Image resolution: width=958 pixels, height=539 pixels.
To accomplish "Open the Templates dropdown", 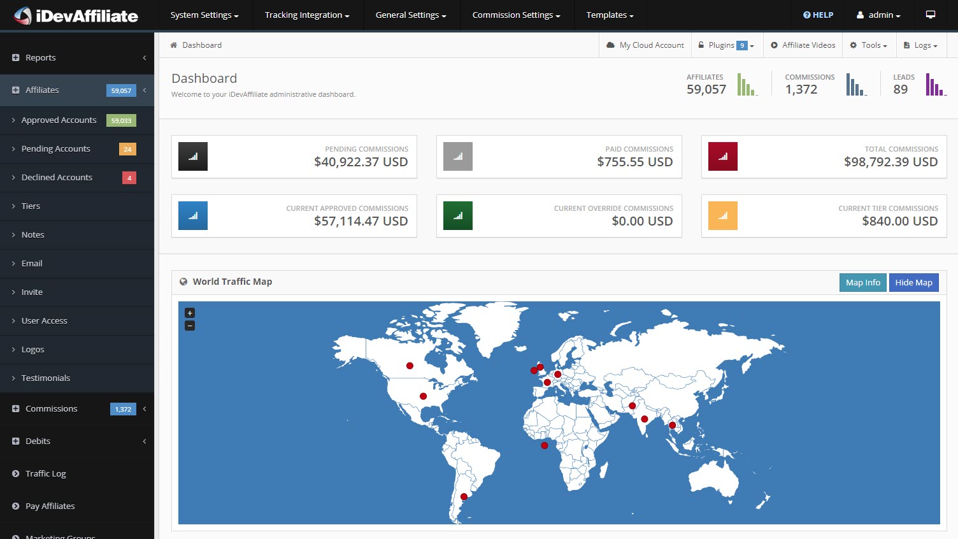I will [x=610, y=15].
